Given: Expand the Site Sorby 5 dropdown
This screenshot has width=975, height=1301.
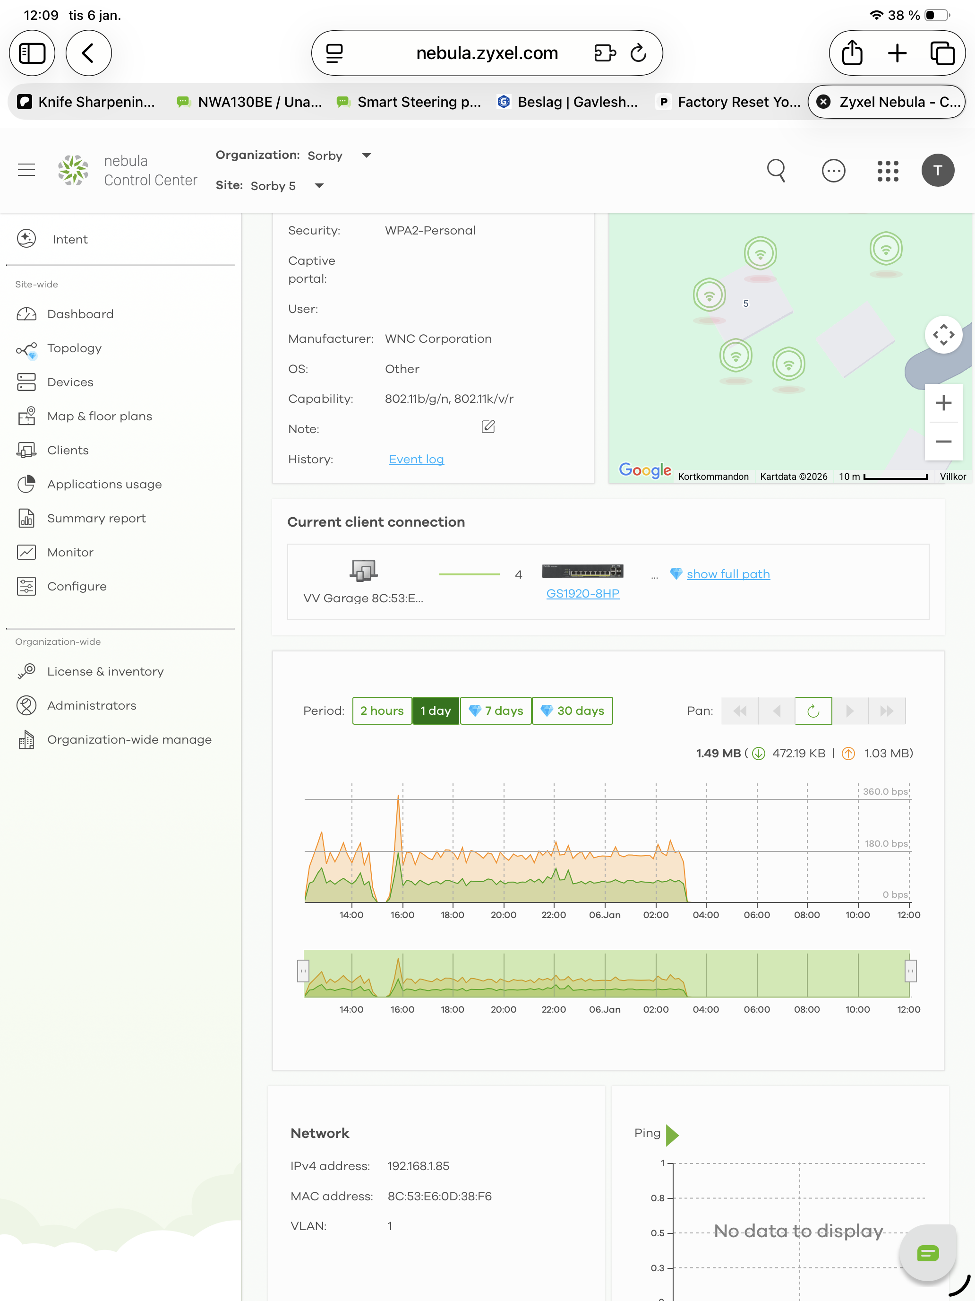Looking at the screenshot, I should pos(319,186).
